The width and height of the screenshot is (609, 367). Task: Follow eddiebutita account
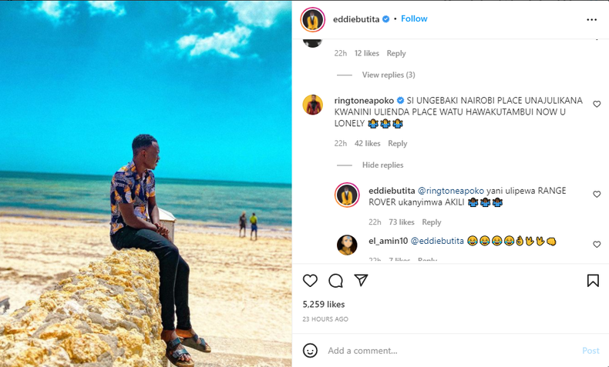click(x=414, y=18)
